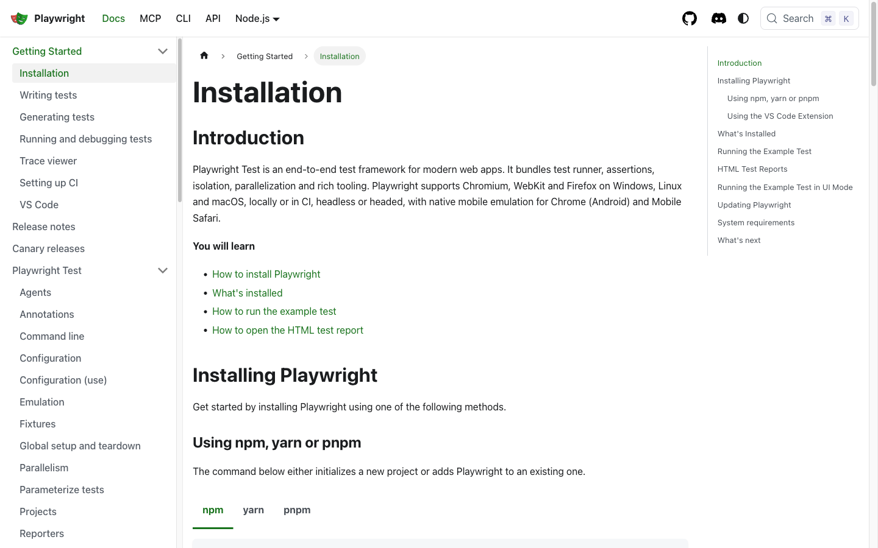
Task: Follow How to install Playwright link
Action: 266,274
